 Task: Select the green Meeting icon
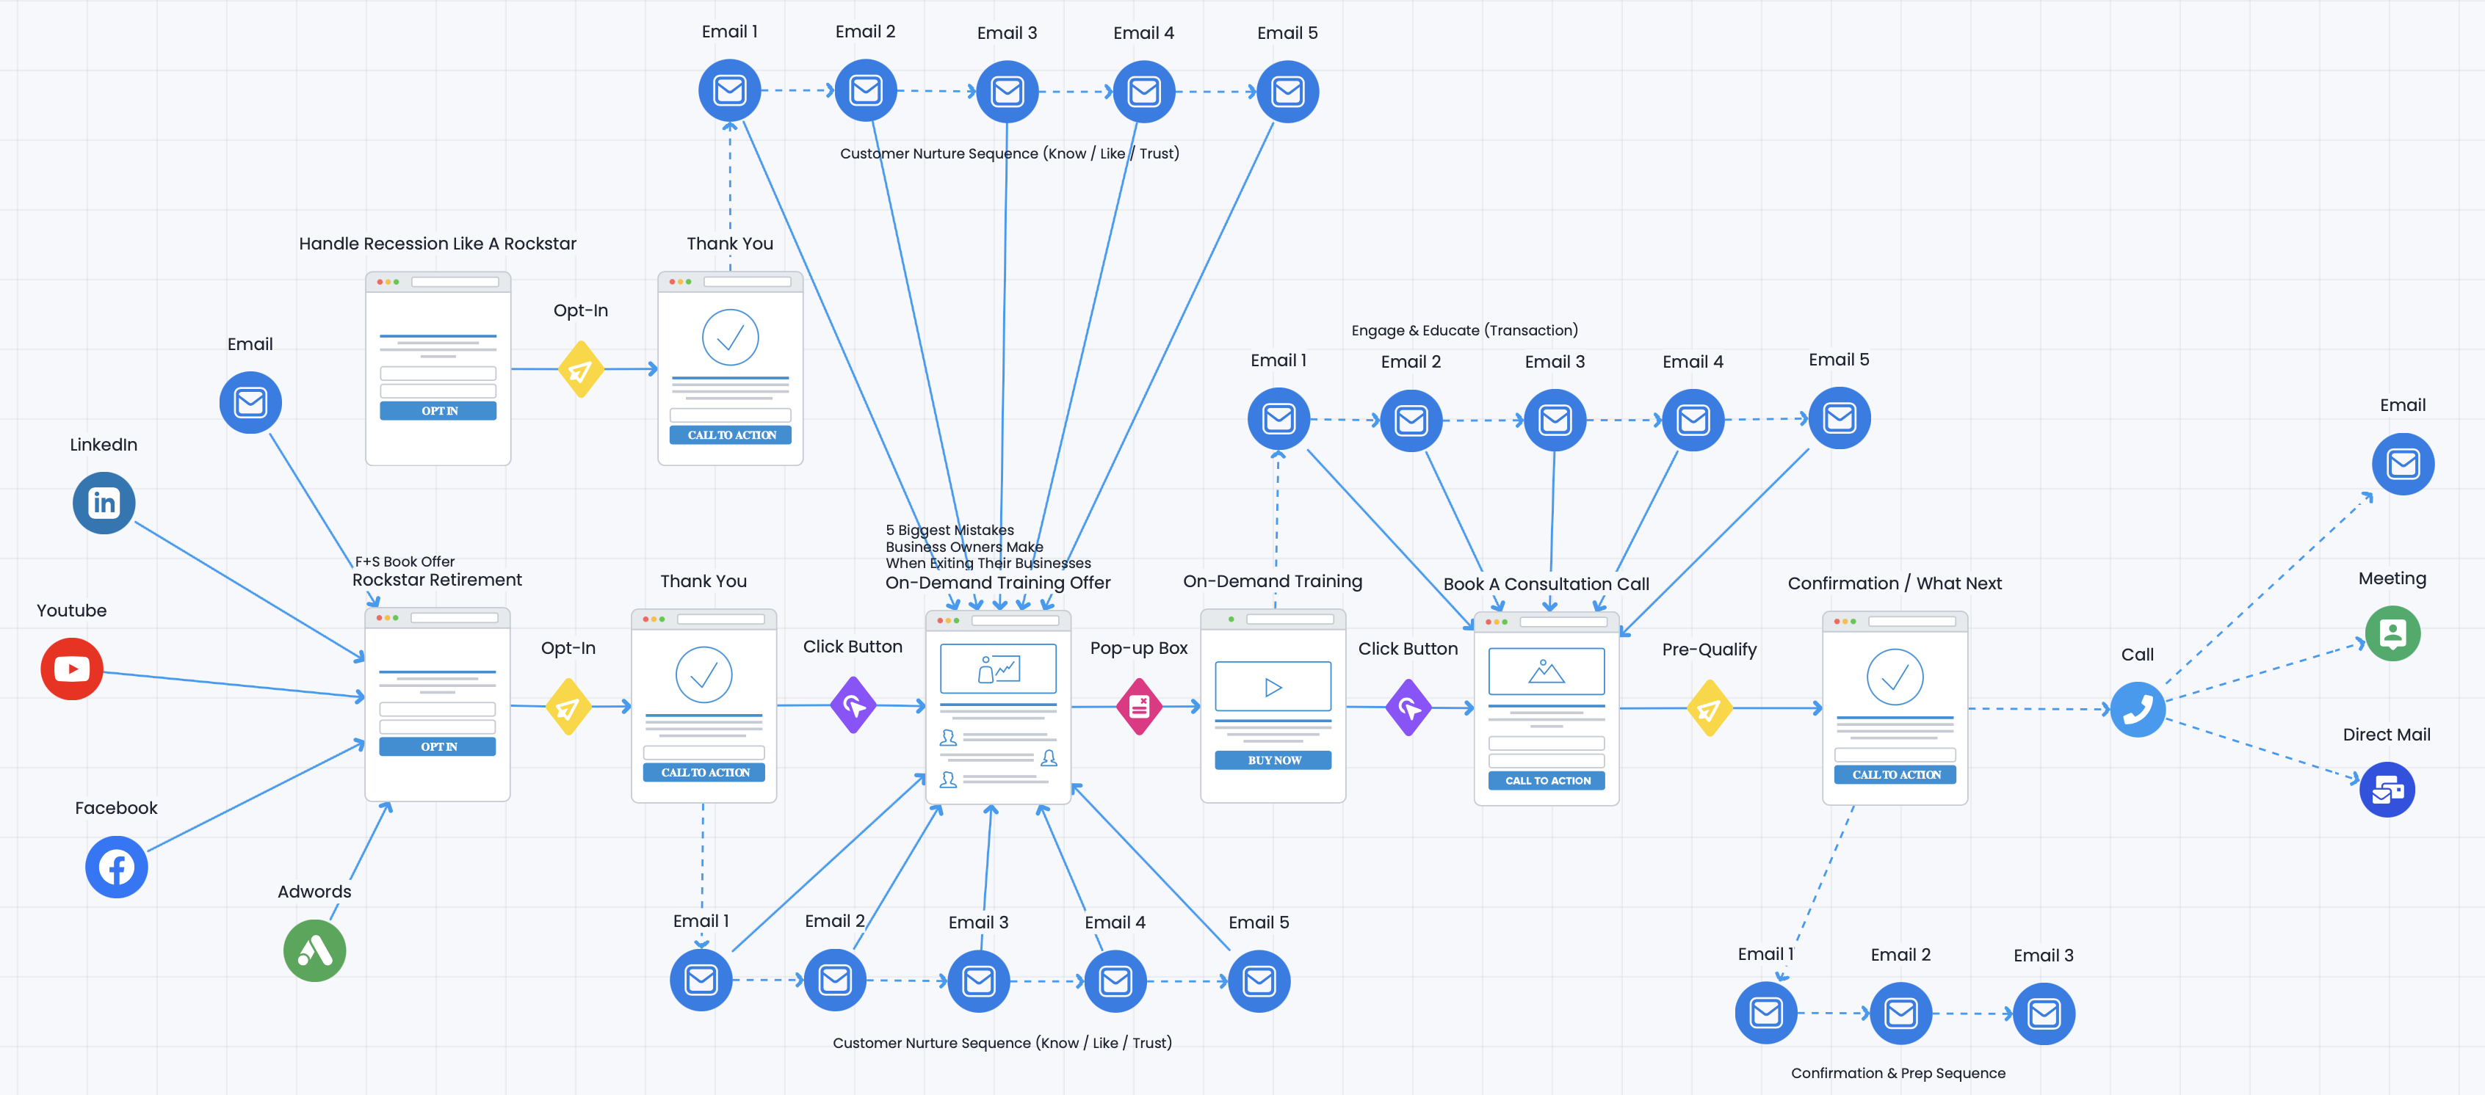click(2392, 633)
